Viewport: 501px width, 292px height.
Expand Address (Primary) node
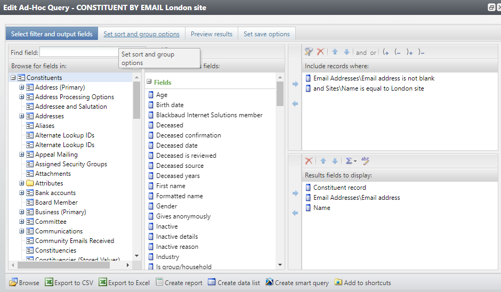(x=21, y=87)
